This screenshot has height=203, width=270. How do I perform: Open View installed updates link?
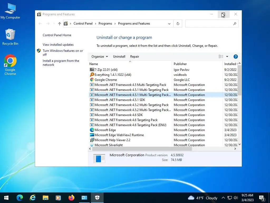(58, 44)
